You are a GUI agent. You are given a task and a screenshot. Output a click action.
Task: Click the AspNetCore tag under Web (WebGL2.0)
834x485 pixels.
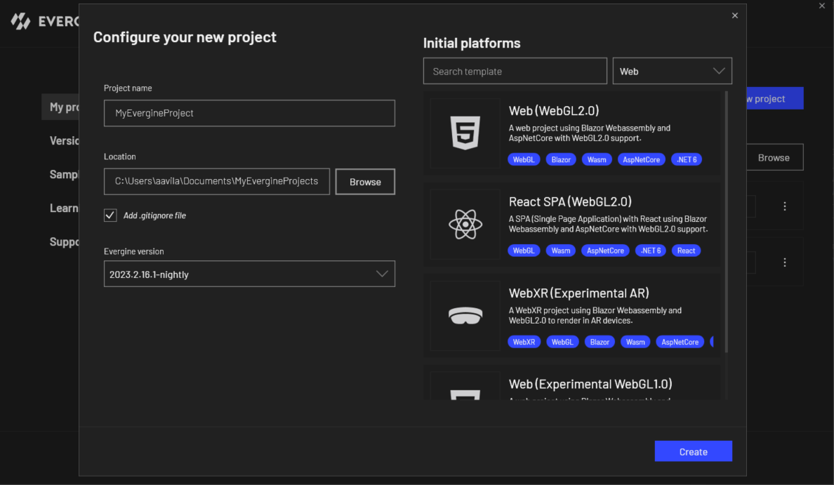tap(642, 159)
